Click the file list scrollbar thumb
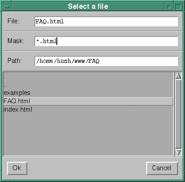 [x=178, y=114]
